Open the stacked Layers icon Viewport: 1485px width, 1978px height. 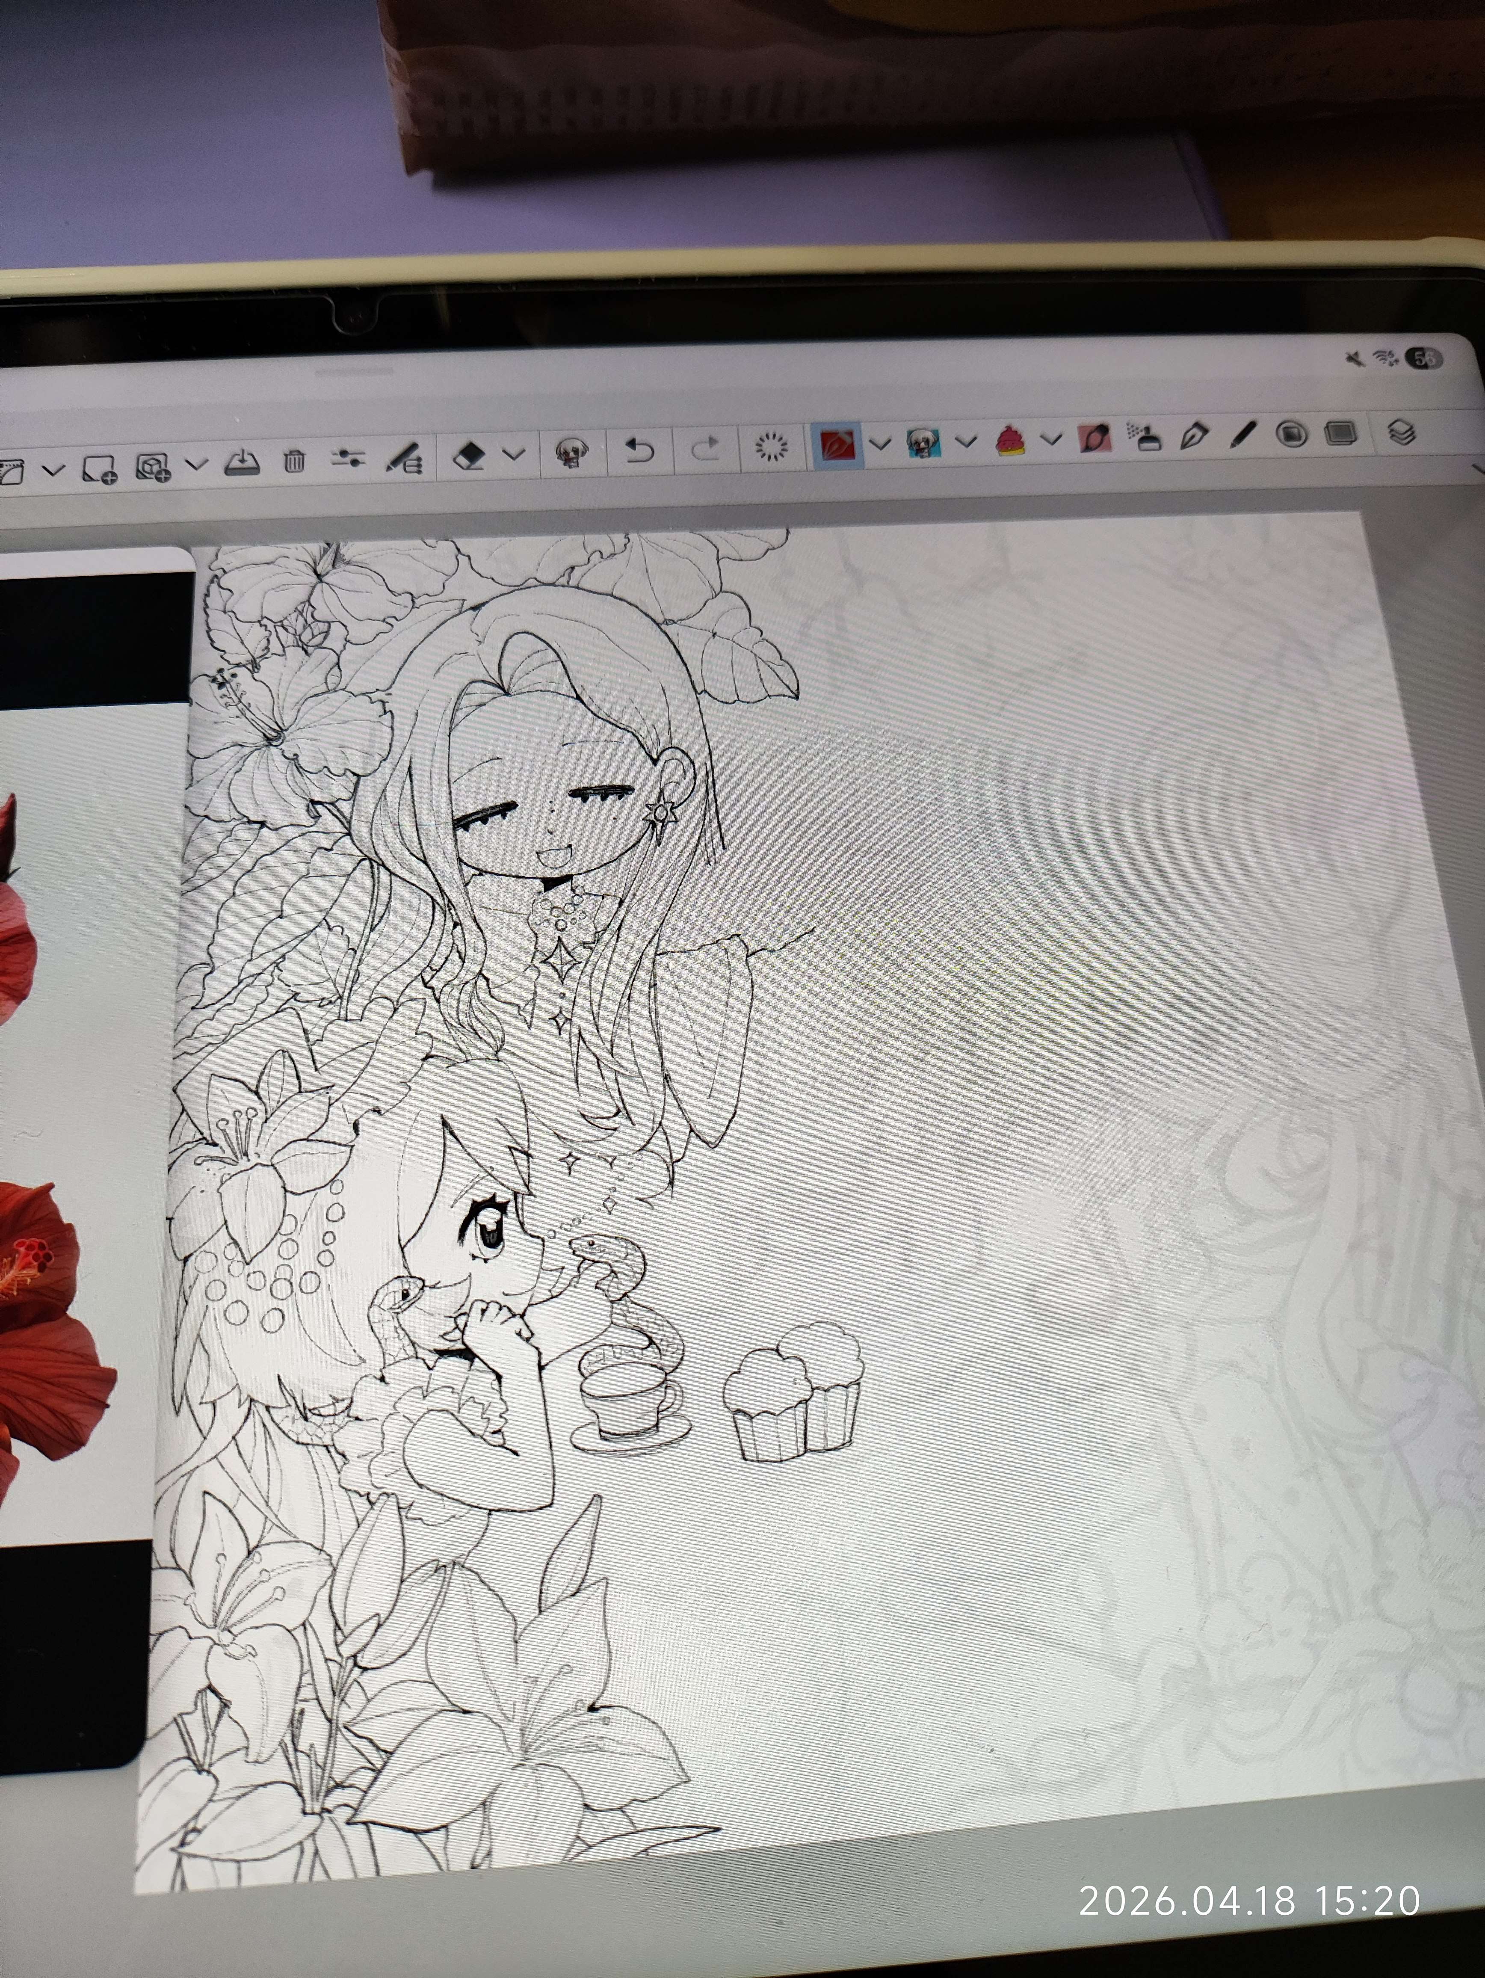pyautogui.click(x=1402, y=433)
